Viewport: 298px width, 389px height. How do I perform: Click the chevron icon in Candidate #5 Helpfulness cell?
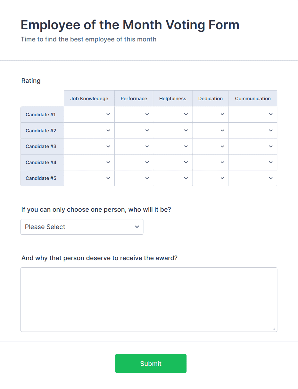(x=186, y=178)
